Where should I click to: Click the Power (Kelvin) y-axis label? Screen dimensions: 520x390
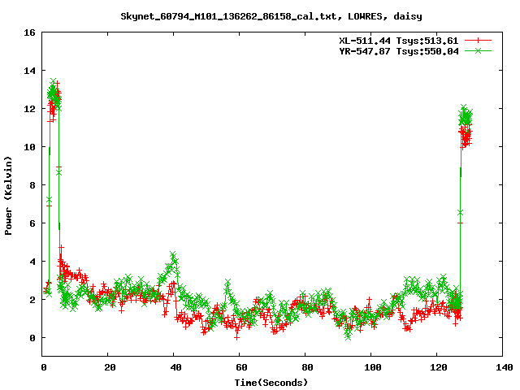8,196
